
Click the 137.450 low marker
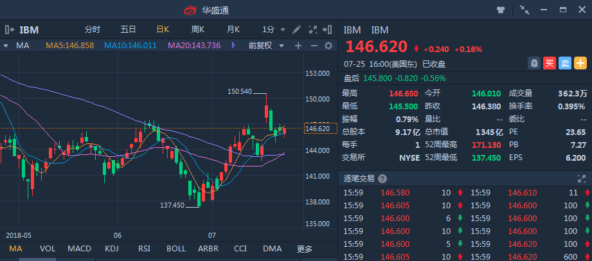click(172, 205)
